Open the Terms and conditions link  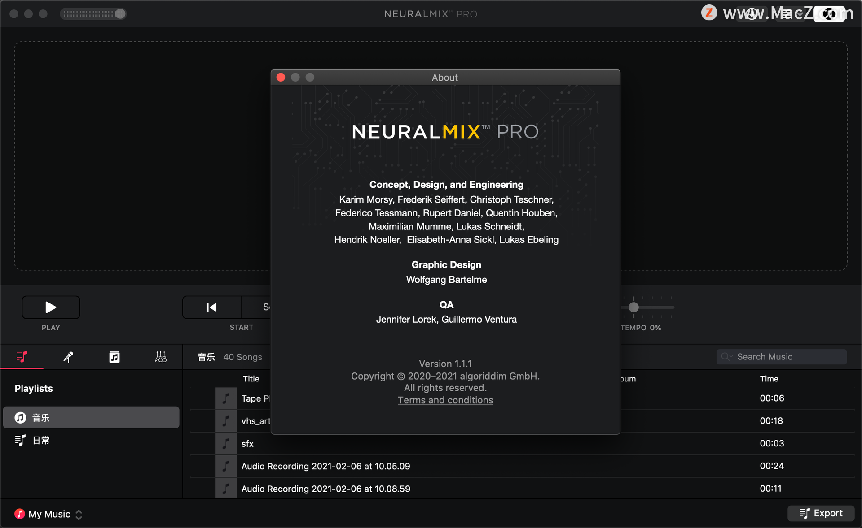pyautogui.click(x=445, y=400)
